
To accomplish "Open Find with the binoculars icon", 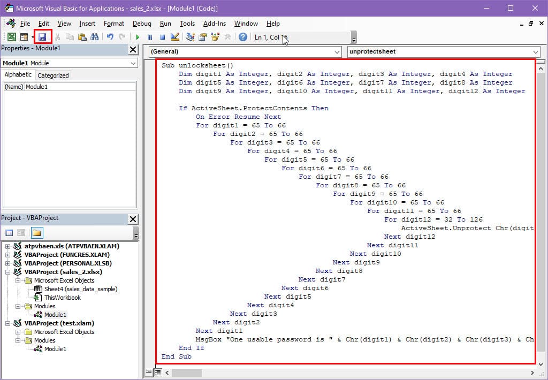I will tap(94, 37).
